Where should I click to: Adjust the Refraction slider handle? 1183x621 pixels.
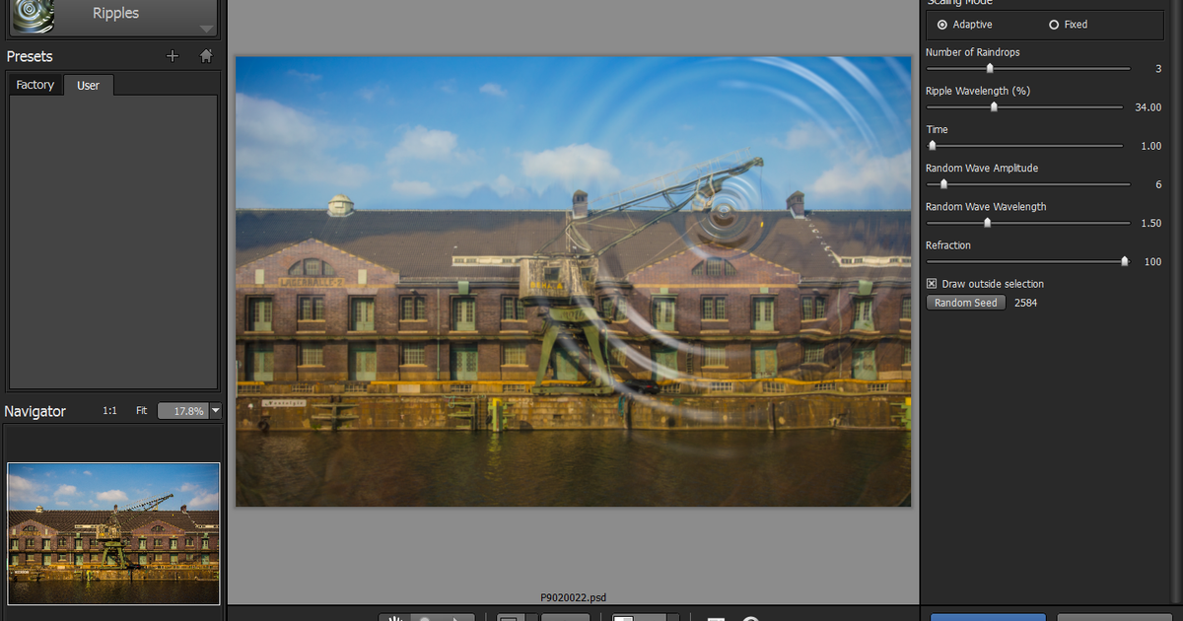1125,261
